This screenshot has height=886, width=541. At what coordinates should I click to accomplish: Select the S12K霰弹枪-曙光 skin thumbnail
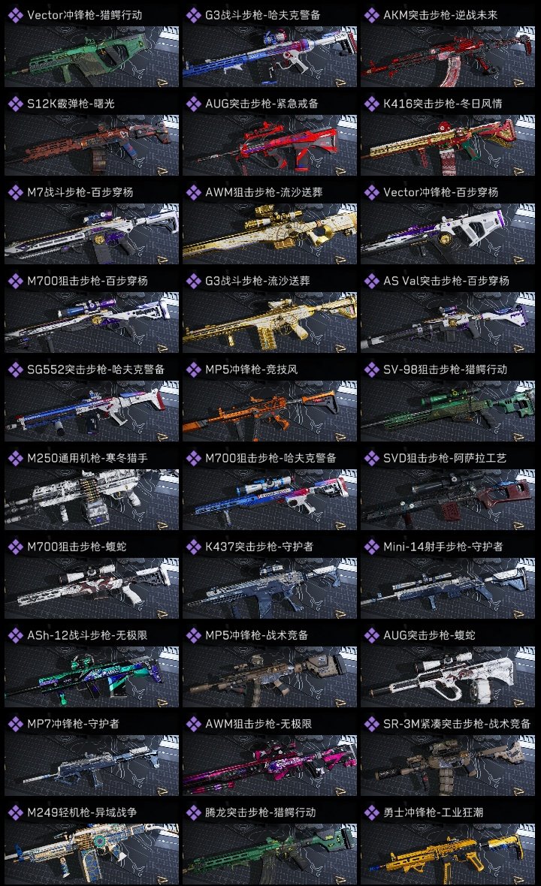tap(92, 145)
